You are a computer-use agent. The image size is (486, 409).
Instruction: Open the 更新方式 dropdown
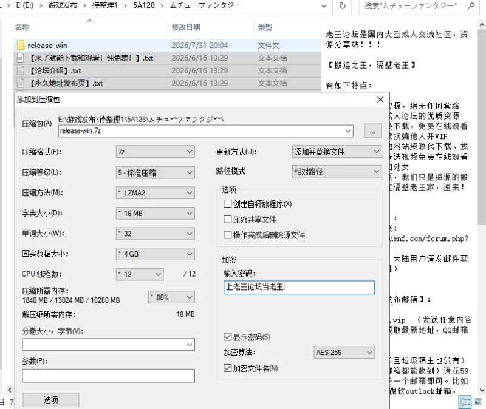click(337, 152)
